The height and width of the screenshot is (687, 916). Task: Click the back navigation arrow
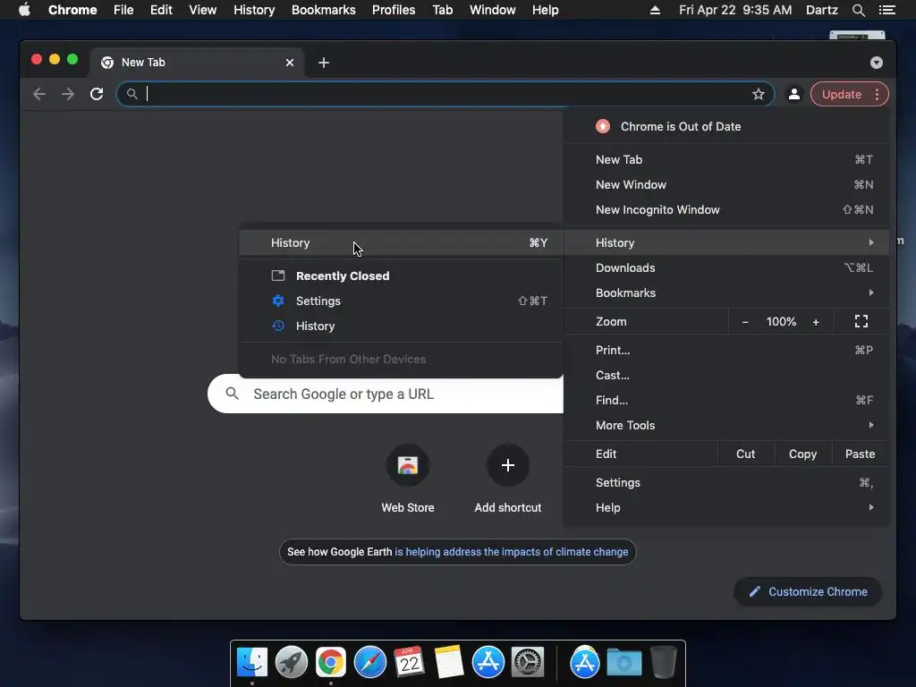pyautogui.click(x=39, y=94)
